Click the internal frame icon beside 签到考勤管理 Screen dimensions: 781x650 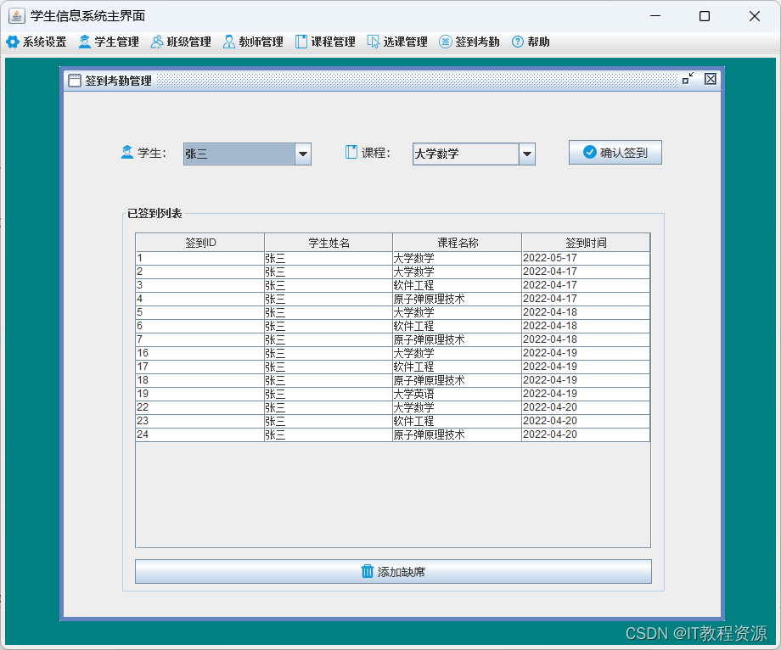click(74, 81)
